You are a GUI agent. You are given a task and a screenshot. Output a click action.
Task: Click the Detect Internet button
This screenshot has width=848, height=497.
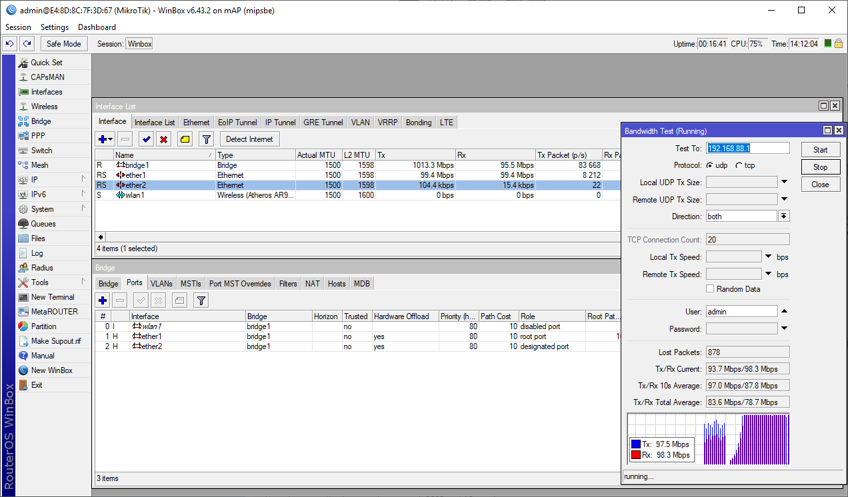point(250,139)
